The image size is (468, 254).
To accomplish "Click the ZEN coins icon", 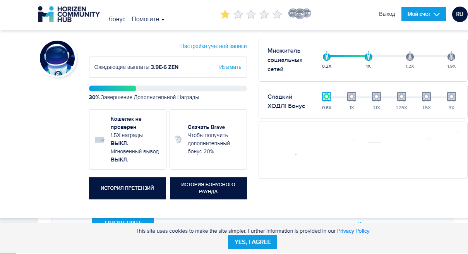I will (x=300, y=14).
